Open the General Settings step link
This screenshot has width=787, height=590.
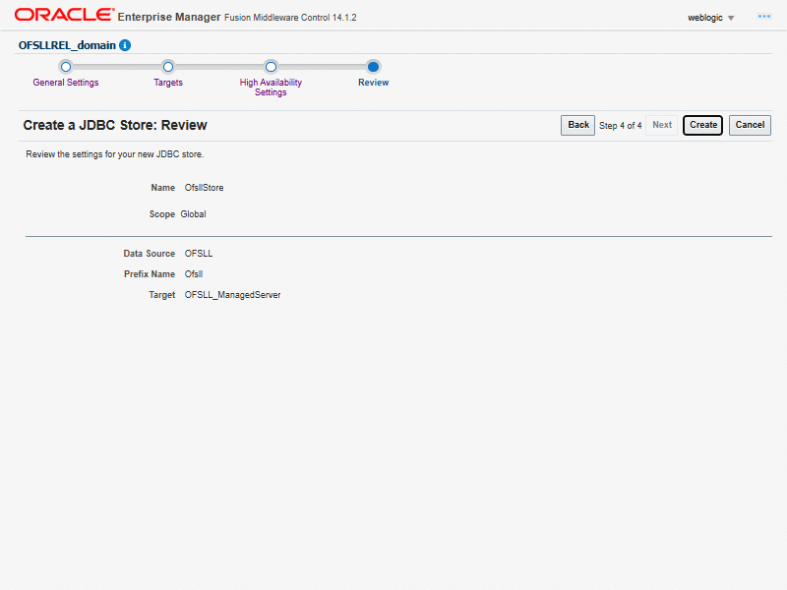tap(66, 83)
